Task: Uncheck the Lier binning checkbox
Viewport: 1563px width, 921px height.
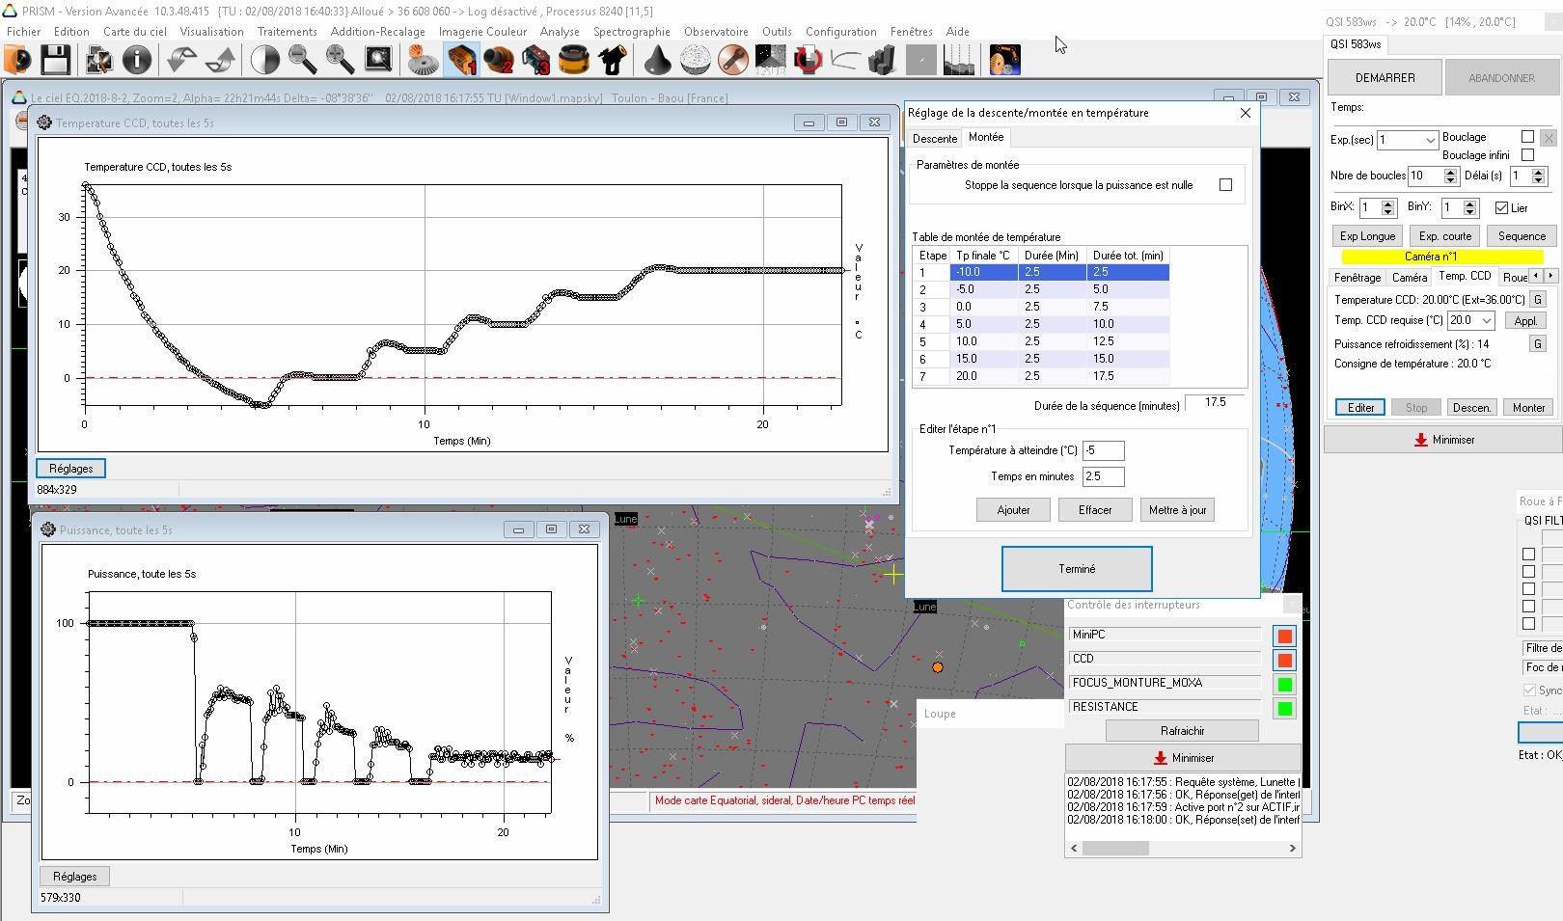Action: (1501, 208)
